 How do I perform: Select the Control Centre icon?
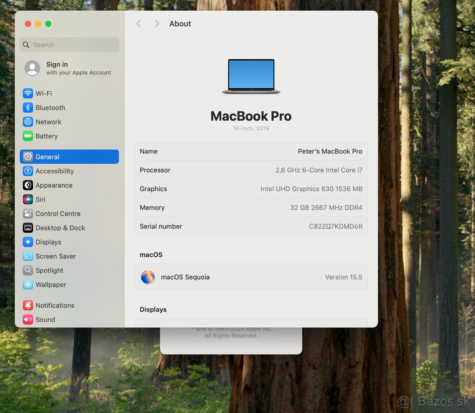click(x=28, y=214)
